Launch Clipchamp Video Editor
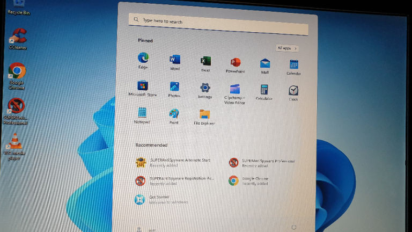 point(234,89)
